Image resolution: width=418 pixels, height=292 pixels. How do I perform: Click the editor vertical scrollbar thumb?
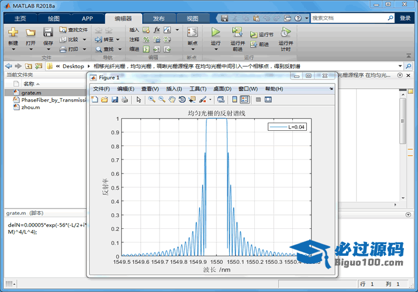pos(403,121)
